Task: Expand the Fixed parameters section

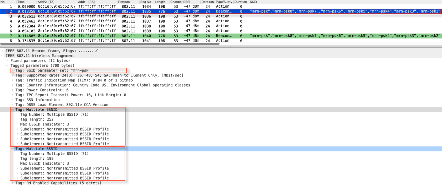Action: coord(7,61)
